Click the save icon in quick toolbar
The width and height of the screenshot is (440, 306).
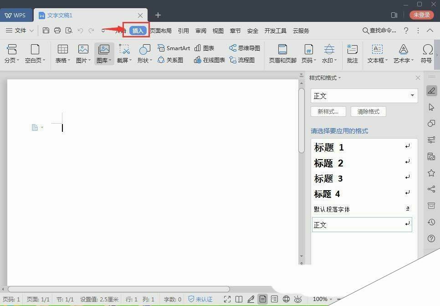tap(46, 31)
